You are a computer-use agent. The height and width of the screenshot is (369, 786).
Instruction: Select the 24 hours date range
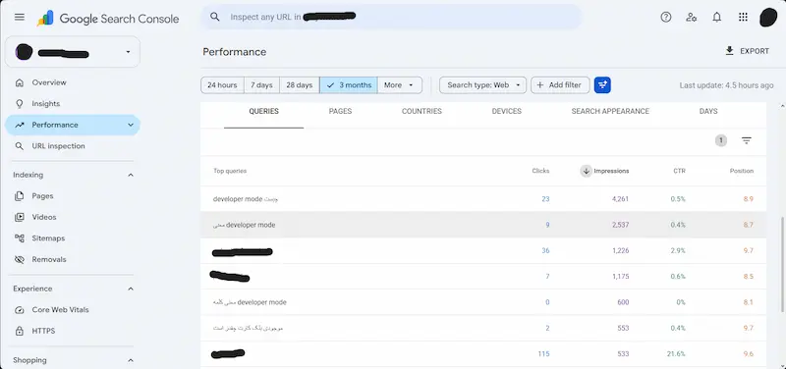pos(222,85)
